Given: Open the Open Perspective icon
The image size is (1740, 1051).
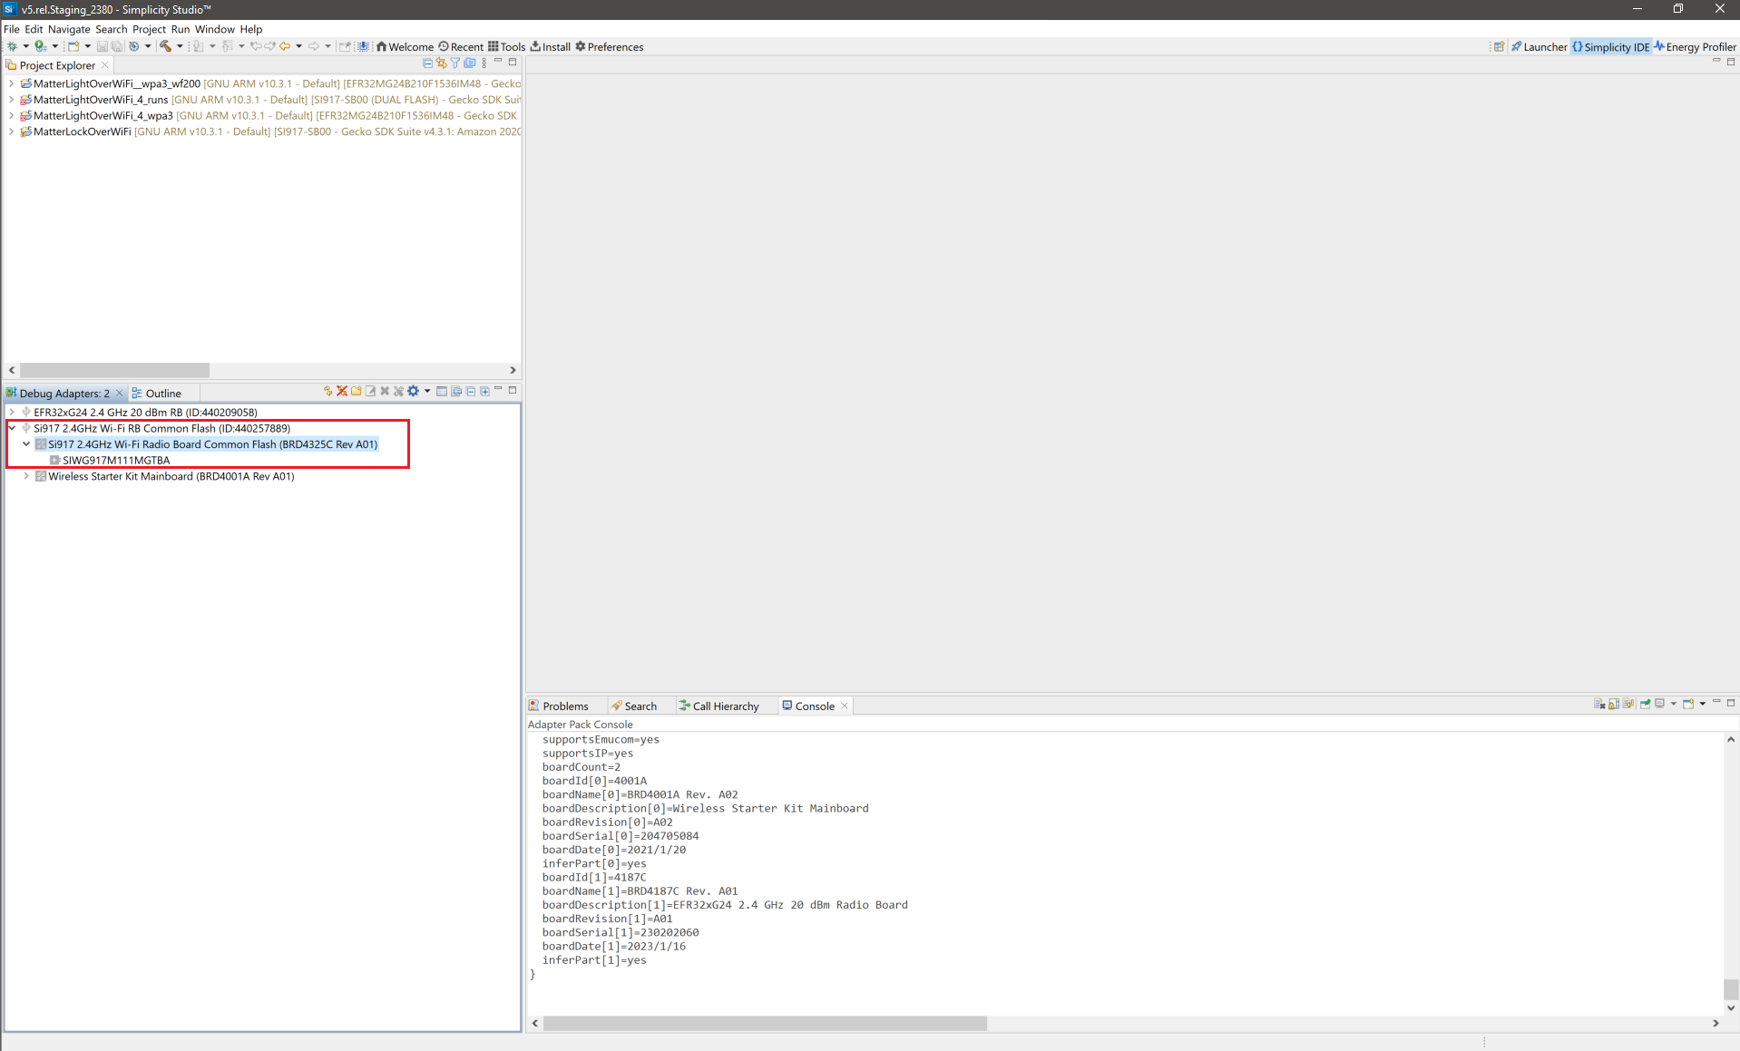Looking at the screenshot, I should [1499, 47].
